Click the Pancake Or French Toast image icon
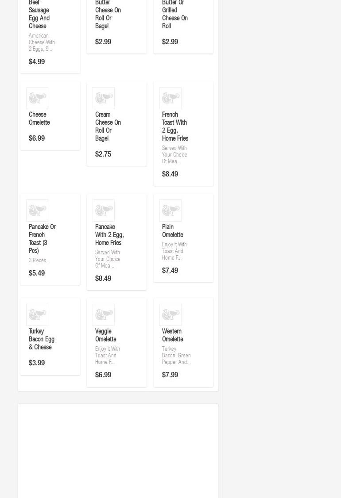341x498 pixels. (37, 211)
